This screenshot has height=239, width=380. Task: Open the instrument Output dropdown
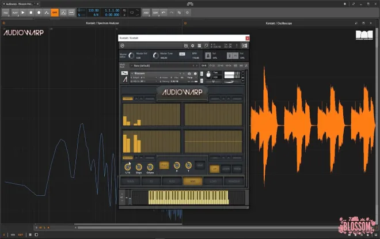pyautogui.click(x=145, y=78)
